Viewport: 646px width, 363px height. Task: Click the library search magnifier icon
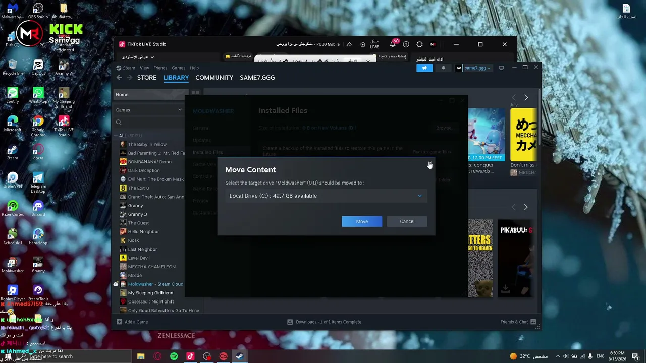119,123
